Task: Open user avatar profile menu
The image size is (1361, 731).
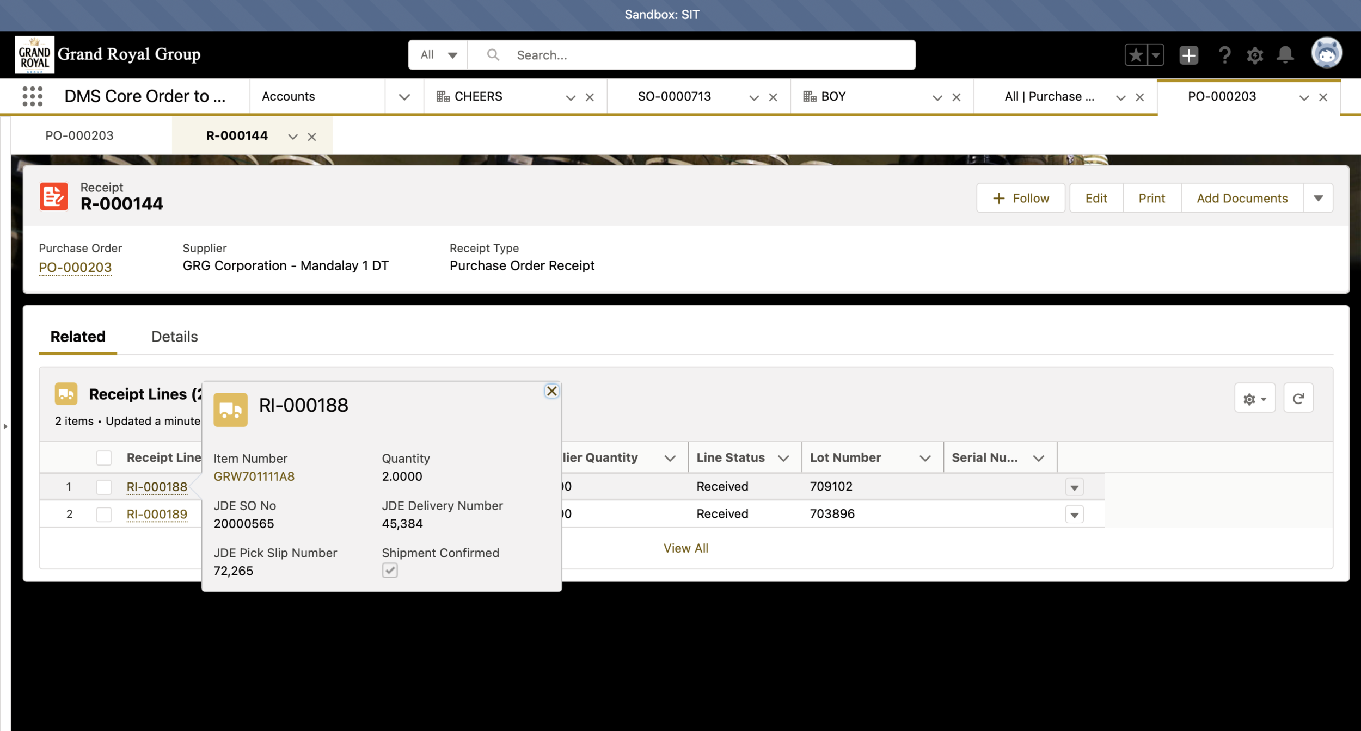Action: click(1326, 54)
